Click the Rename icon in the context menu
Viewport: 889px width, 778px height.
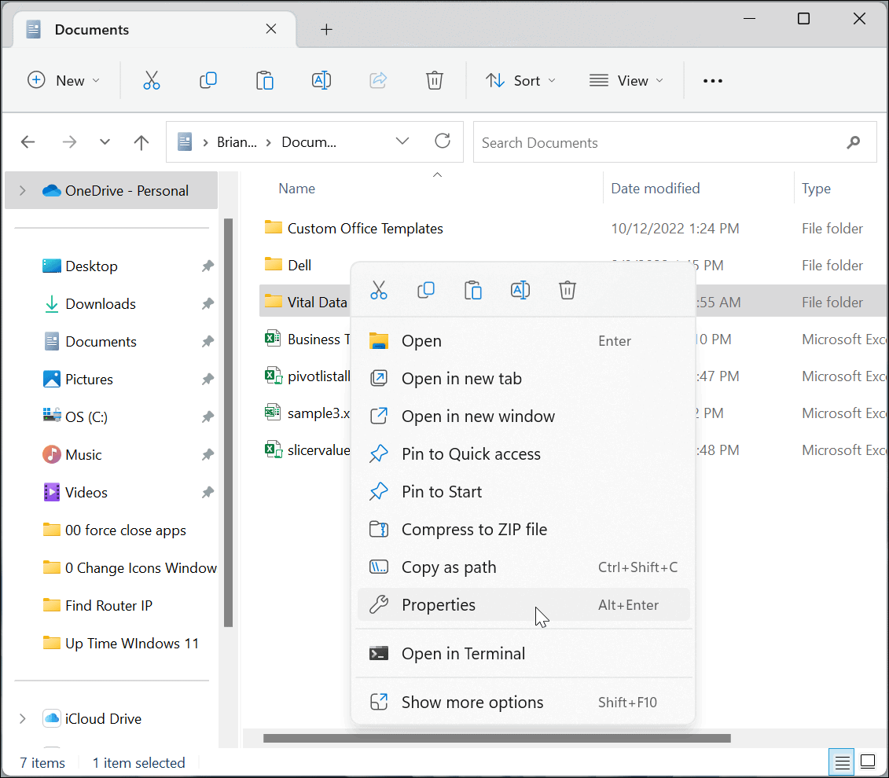(x=520, y=290)
